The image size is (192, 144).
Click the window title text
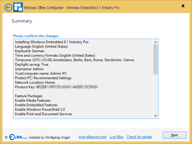coord(71,8)
